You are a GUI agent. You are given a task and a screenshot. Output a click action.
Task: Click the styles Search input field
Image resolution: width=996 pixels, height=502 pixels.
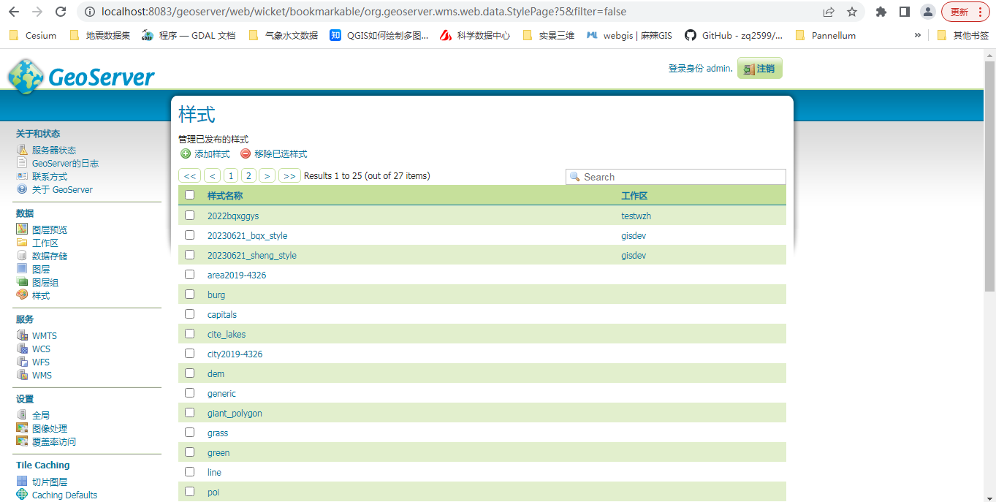(676, 177)
